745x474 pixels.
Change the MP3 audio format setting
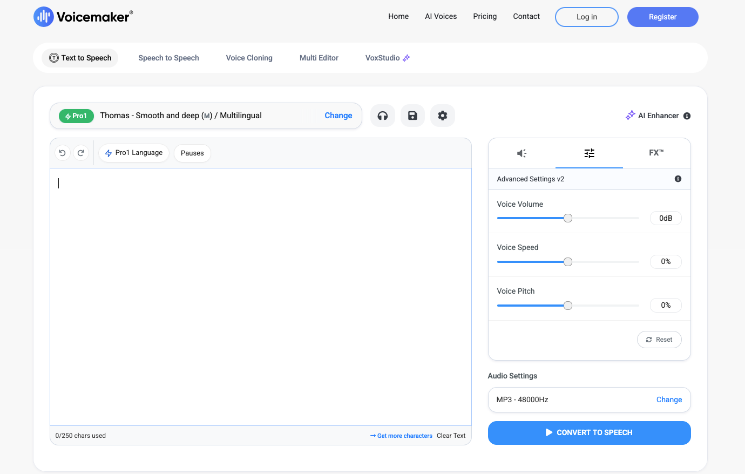click(x=669, y=400)
